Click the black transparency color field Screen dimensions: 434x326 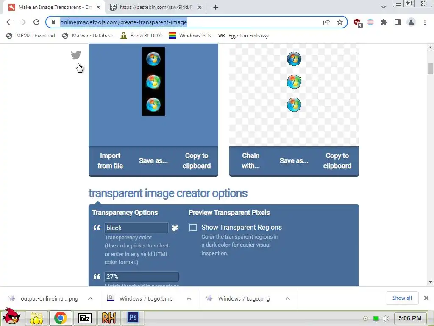point(136,228)
